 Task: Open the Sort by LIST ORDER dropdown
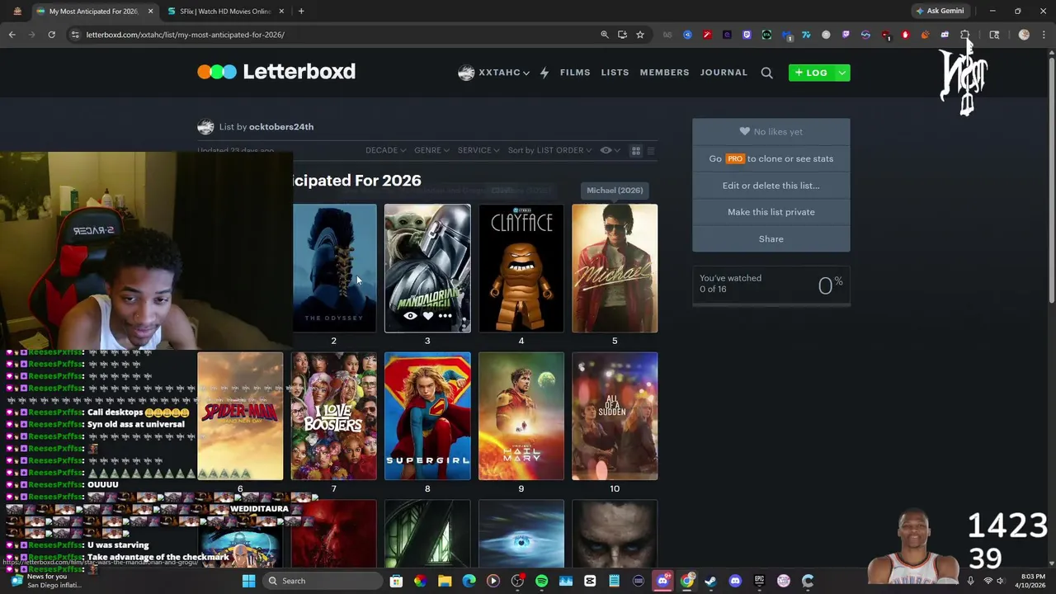click(549, 150)
